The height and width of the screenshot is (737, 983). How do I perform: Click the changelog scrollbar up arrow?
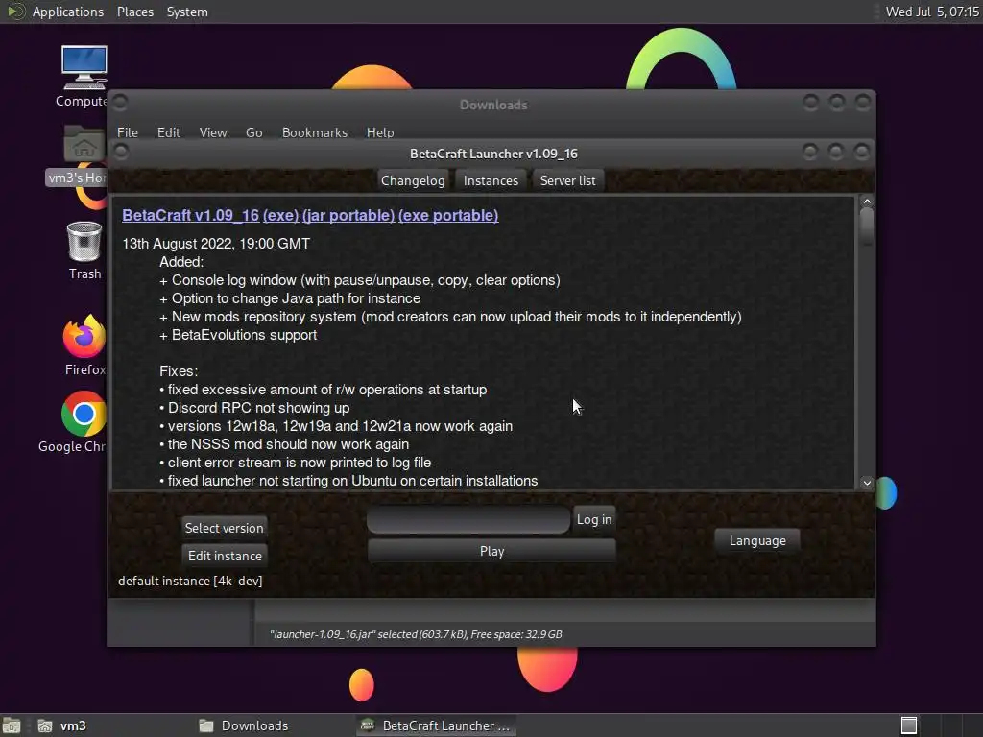click(x=867, y=202)
